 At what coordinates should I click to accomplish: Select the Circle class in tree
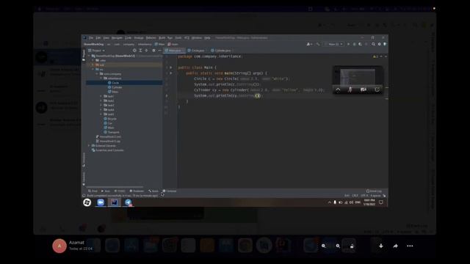pos(113,83)
